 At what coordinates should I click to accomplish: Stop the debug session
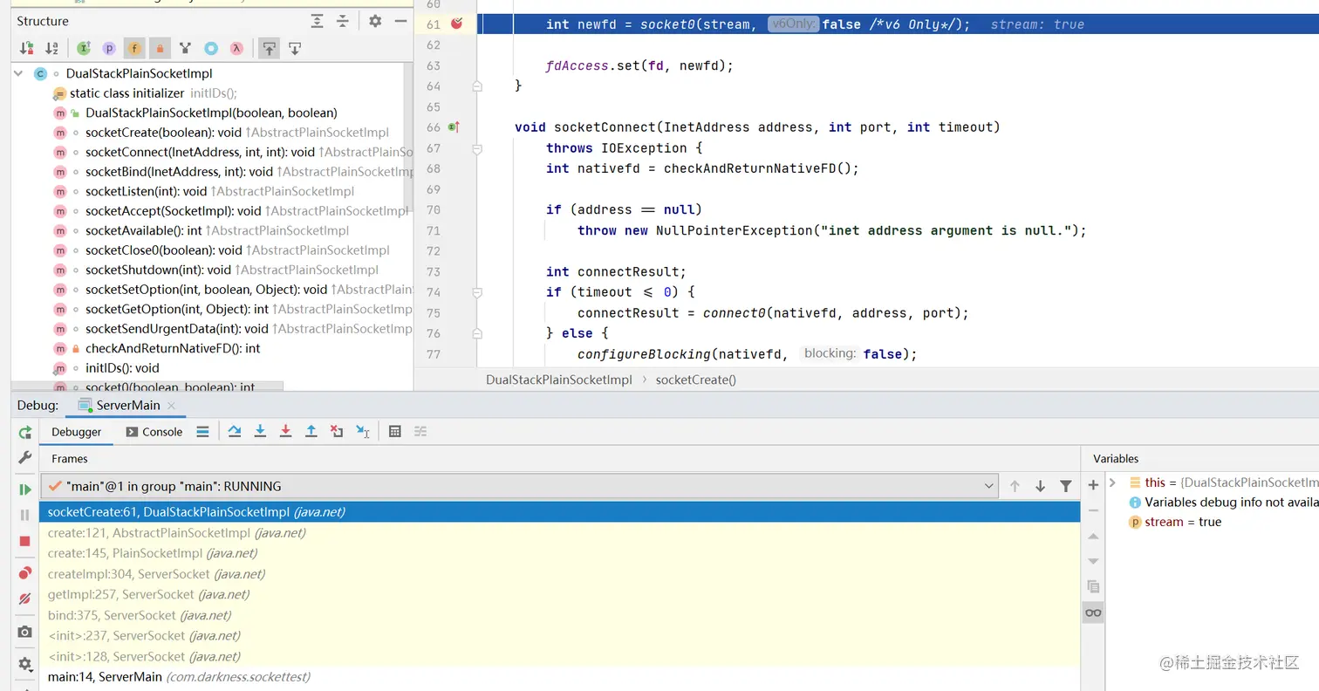click(x=25, y=541)
